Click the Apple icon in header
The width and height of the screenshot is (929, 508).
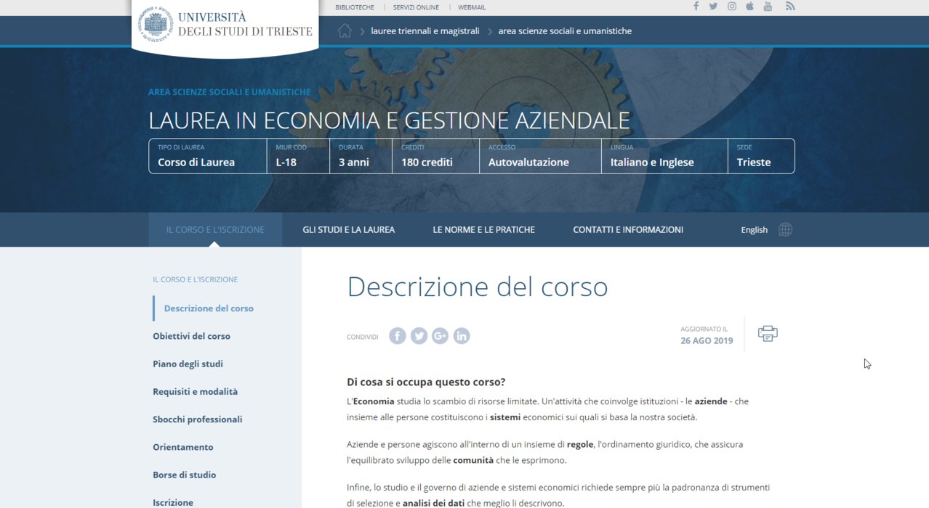(749, 7)
